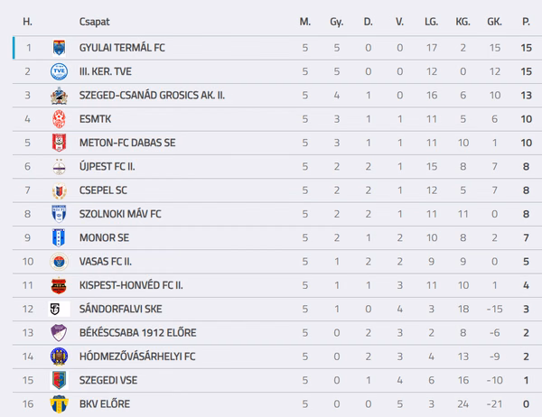Click the GK. goal difference column header
The width and height of the screenshot is (542, 417).
[x=494, y=22]
